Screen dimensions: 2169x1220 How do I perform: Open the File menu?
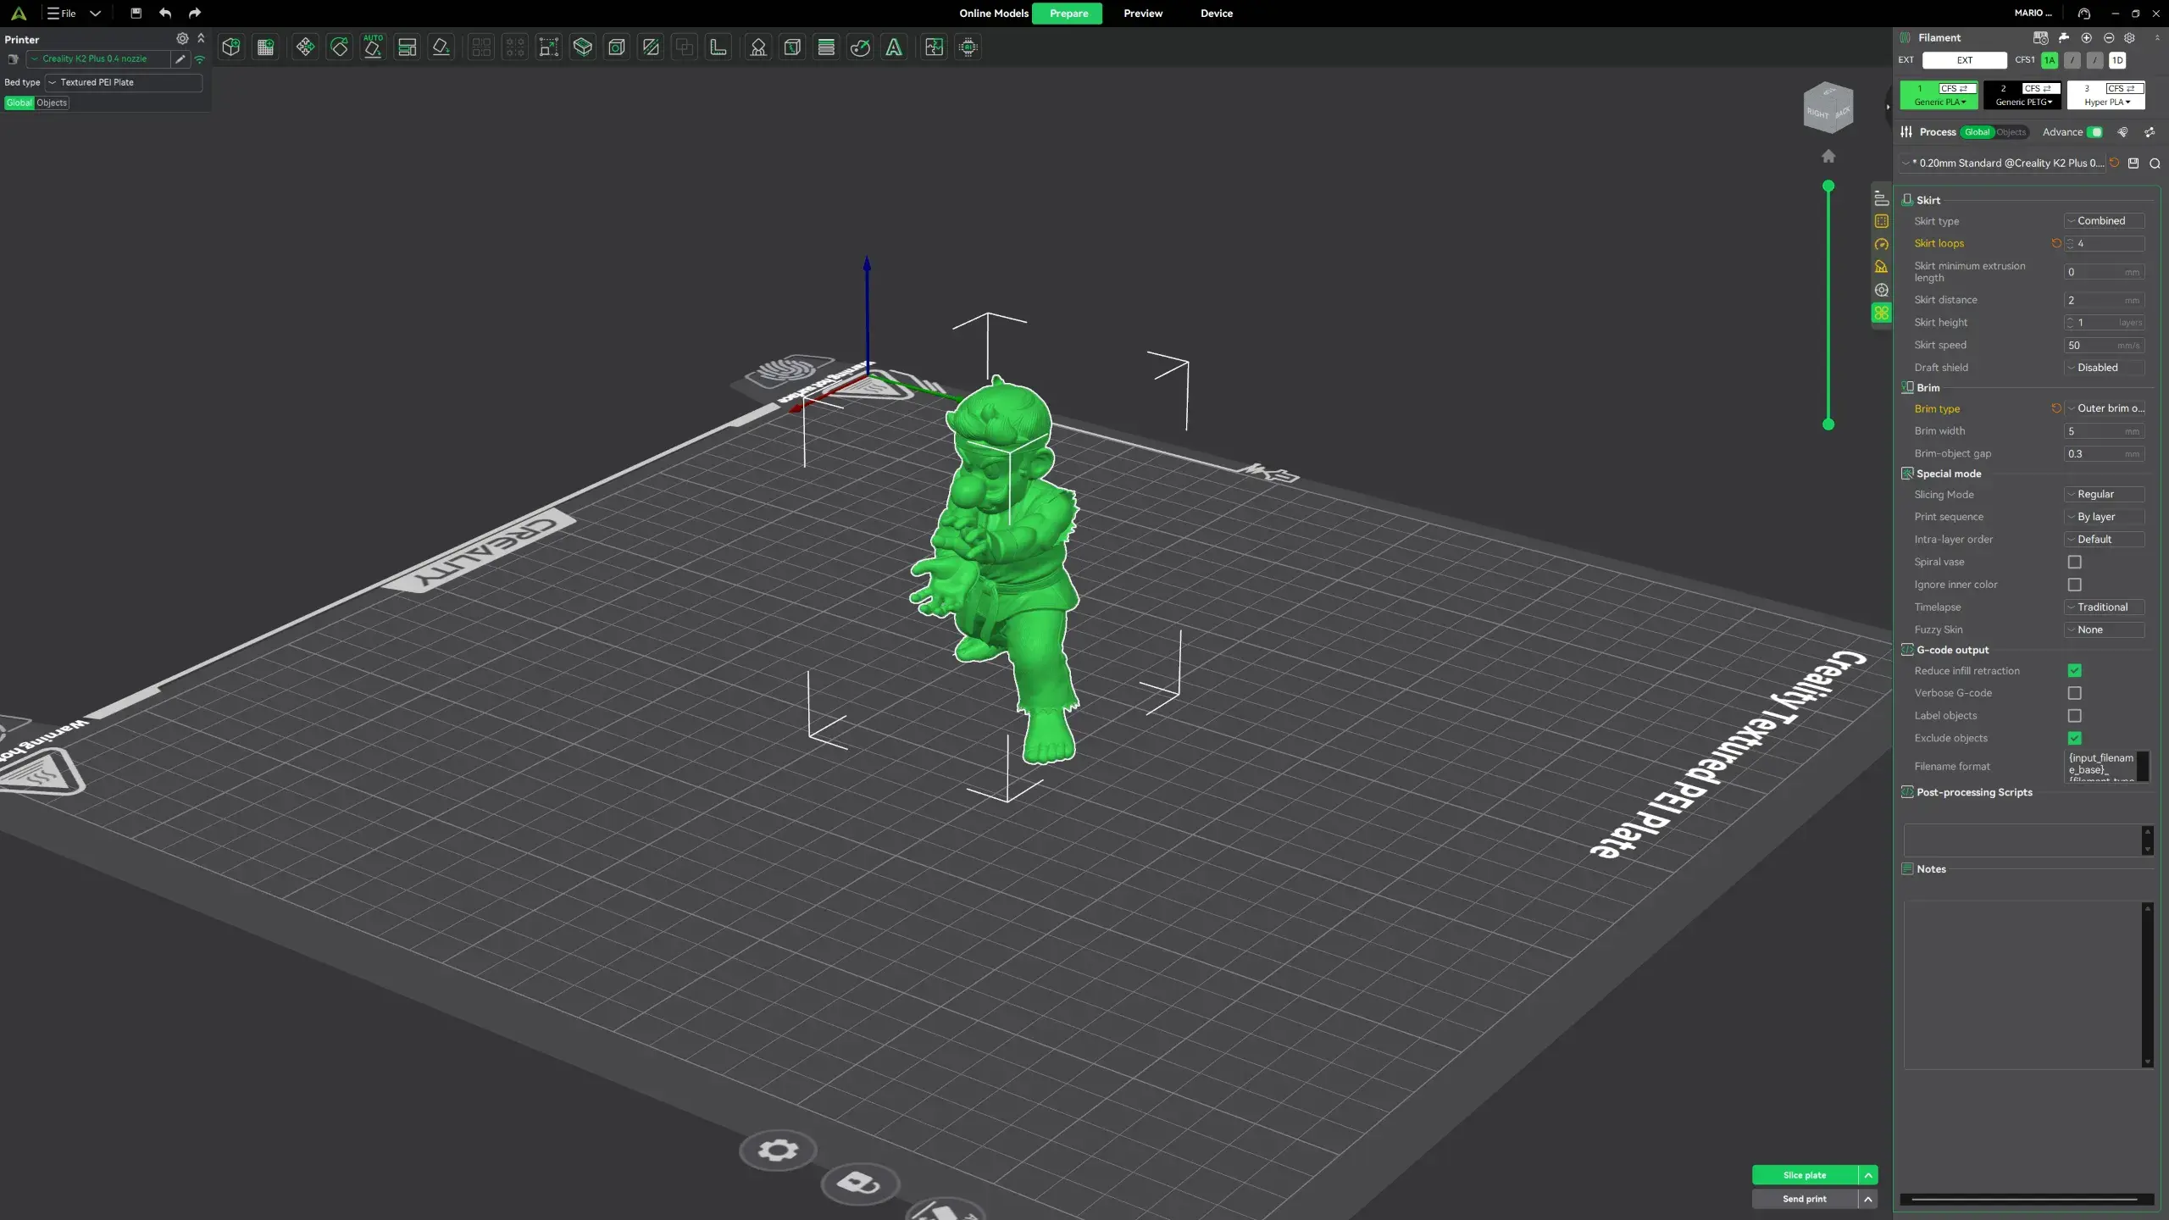tap(62, 13)
